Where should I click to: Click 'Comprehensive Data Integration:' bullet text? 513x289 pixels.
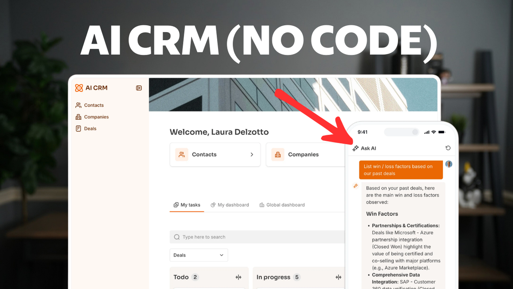click(x=396, y=278)
